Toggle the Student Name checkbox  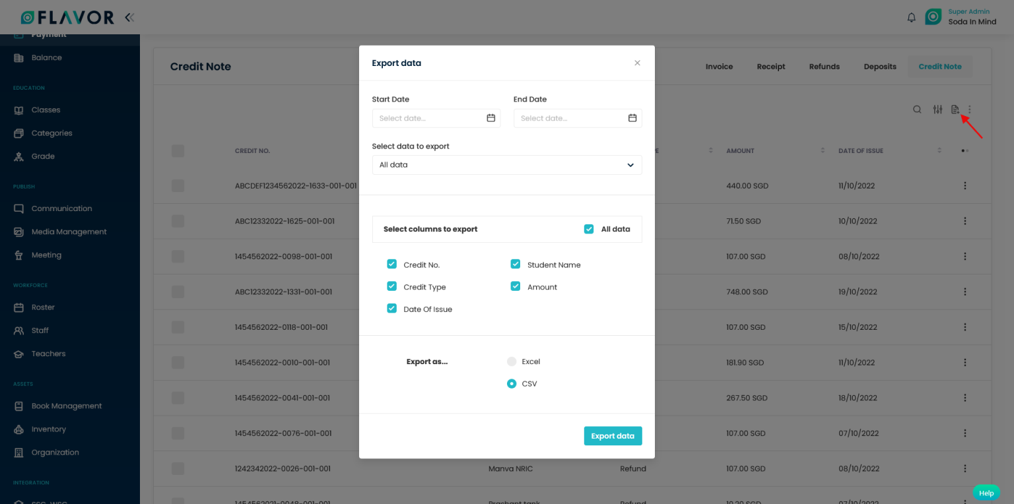(516, 265)
